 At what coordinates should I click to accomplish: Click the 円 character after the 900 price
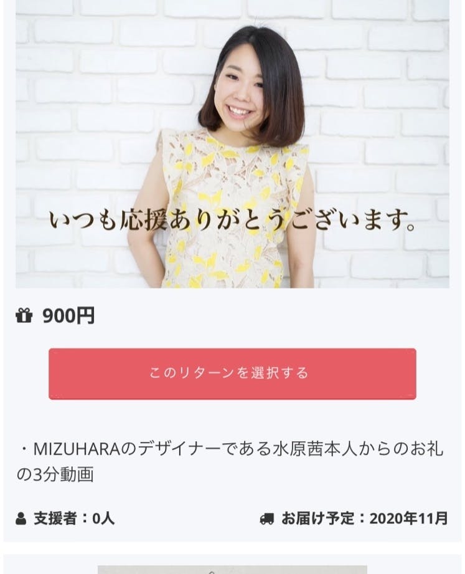(87, 315)
